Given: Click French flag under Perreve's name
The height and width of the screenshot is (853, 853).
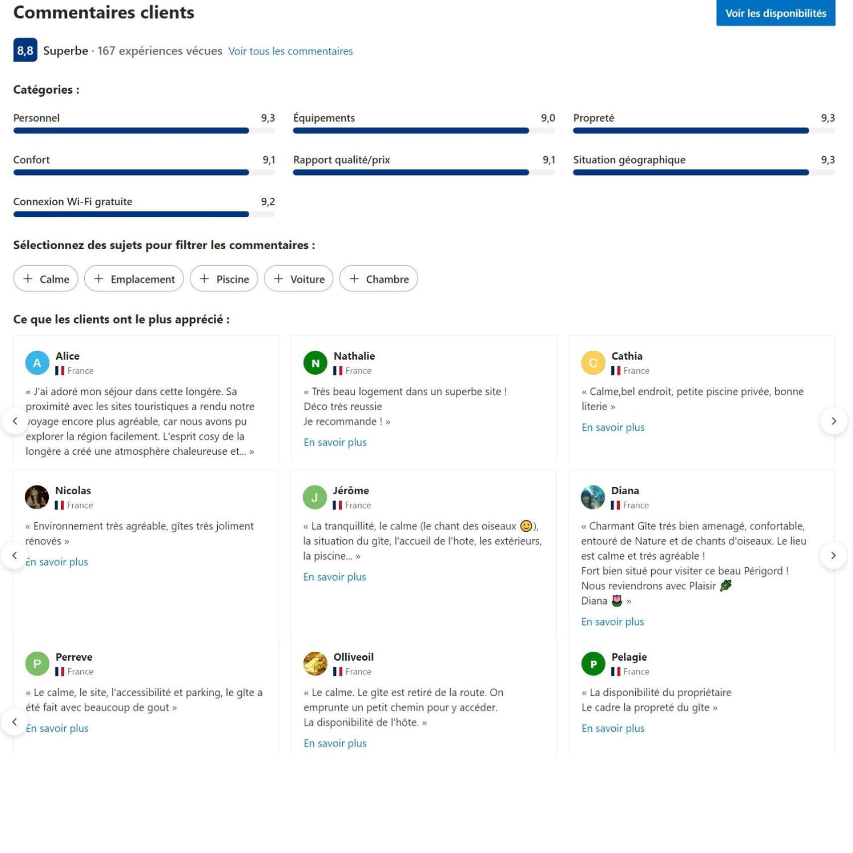Looking at the screenshot, I should (60, 672).
